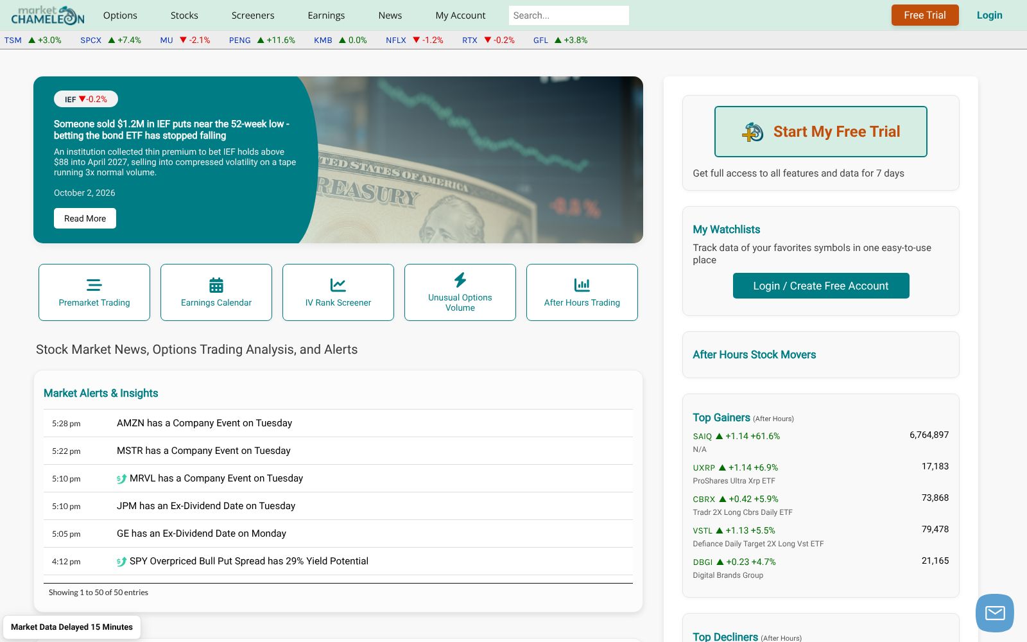The height and width of the screenshot is (642, 1027).
Task: Click Login / Create Free Account button
Action: click(x=821, y=286)
